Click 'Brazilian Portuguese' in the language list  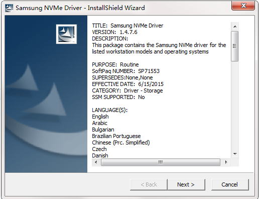pos(116,136)
